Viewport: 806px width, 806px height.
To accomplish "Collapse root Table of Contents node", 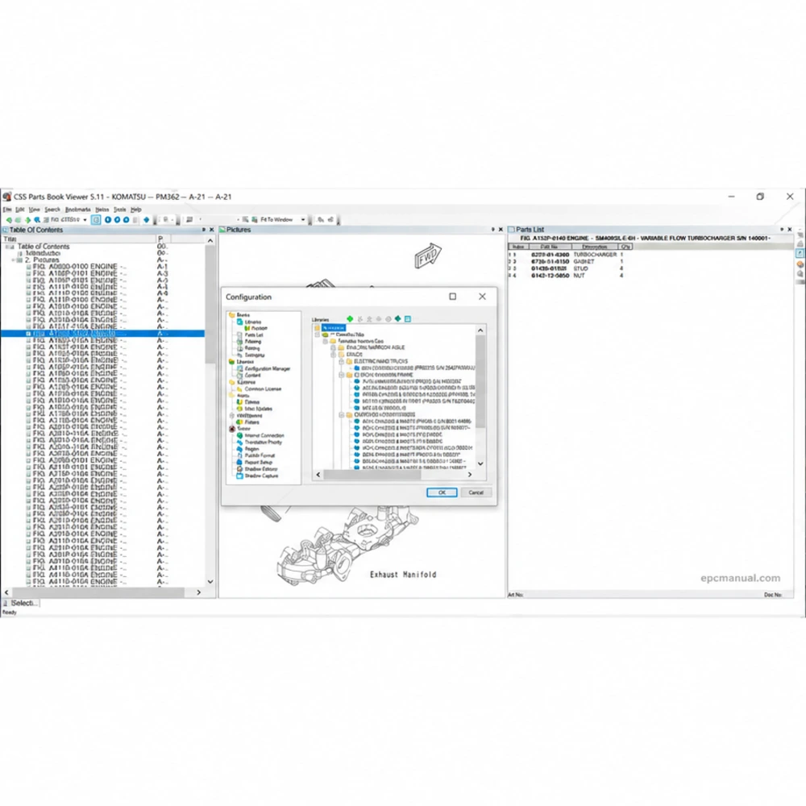I will click(7, 247).
